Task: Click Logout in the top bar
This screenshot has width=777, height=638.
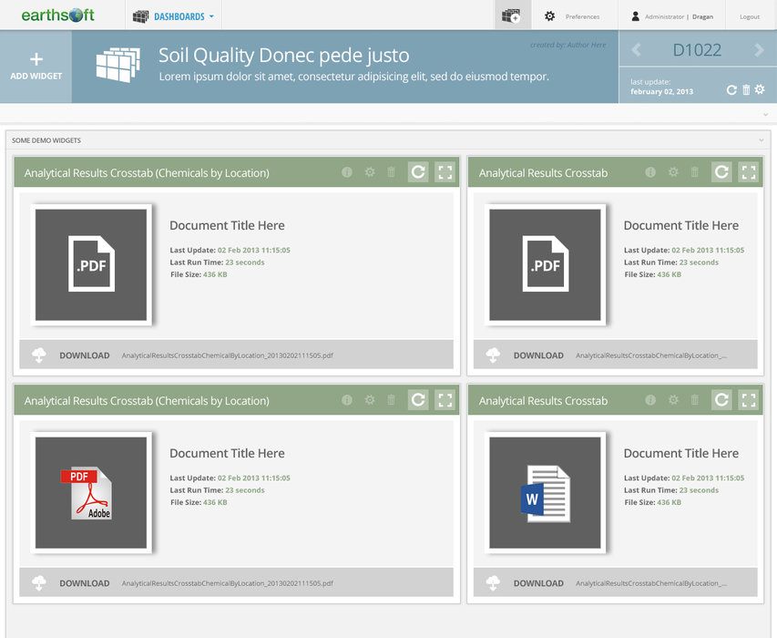Action: pos(749,16)
